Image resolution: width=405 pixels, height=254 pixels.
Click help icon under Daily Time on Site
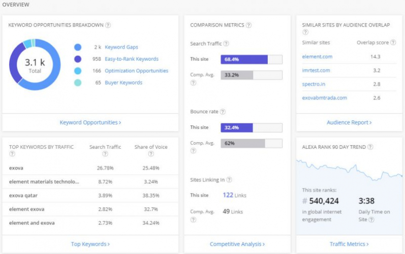(371, 219)
